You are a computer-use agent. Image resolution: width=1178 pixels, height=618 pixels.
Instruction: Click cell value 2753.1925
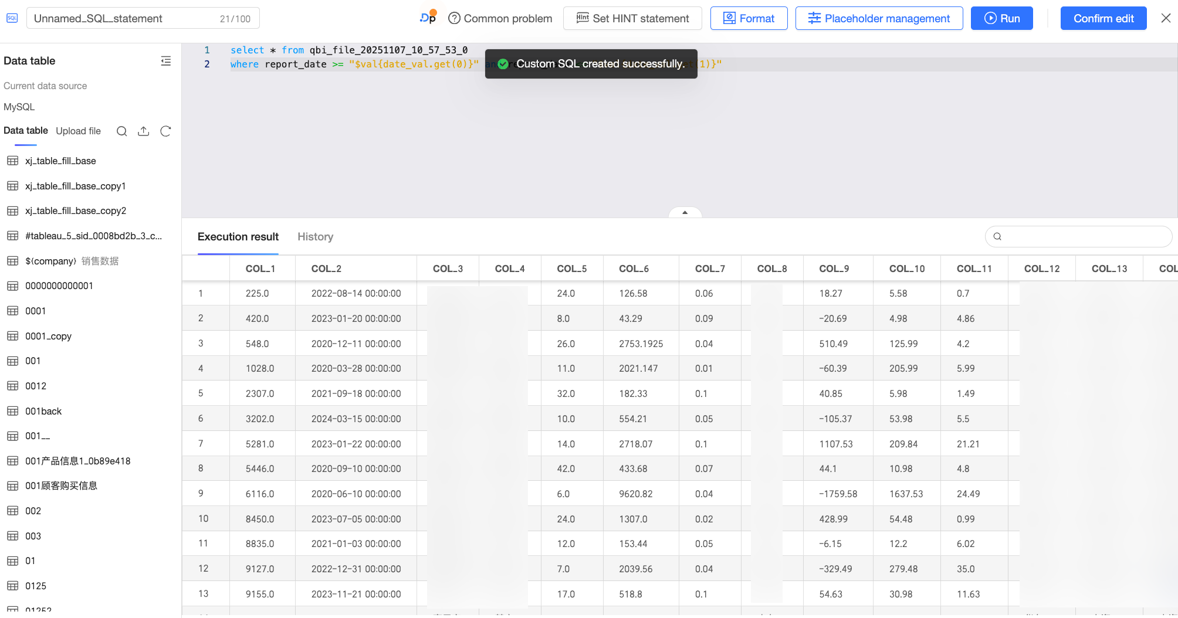(x=641, y=344)
